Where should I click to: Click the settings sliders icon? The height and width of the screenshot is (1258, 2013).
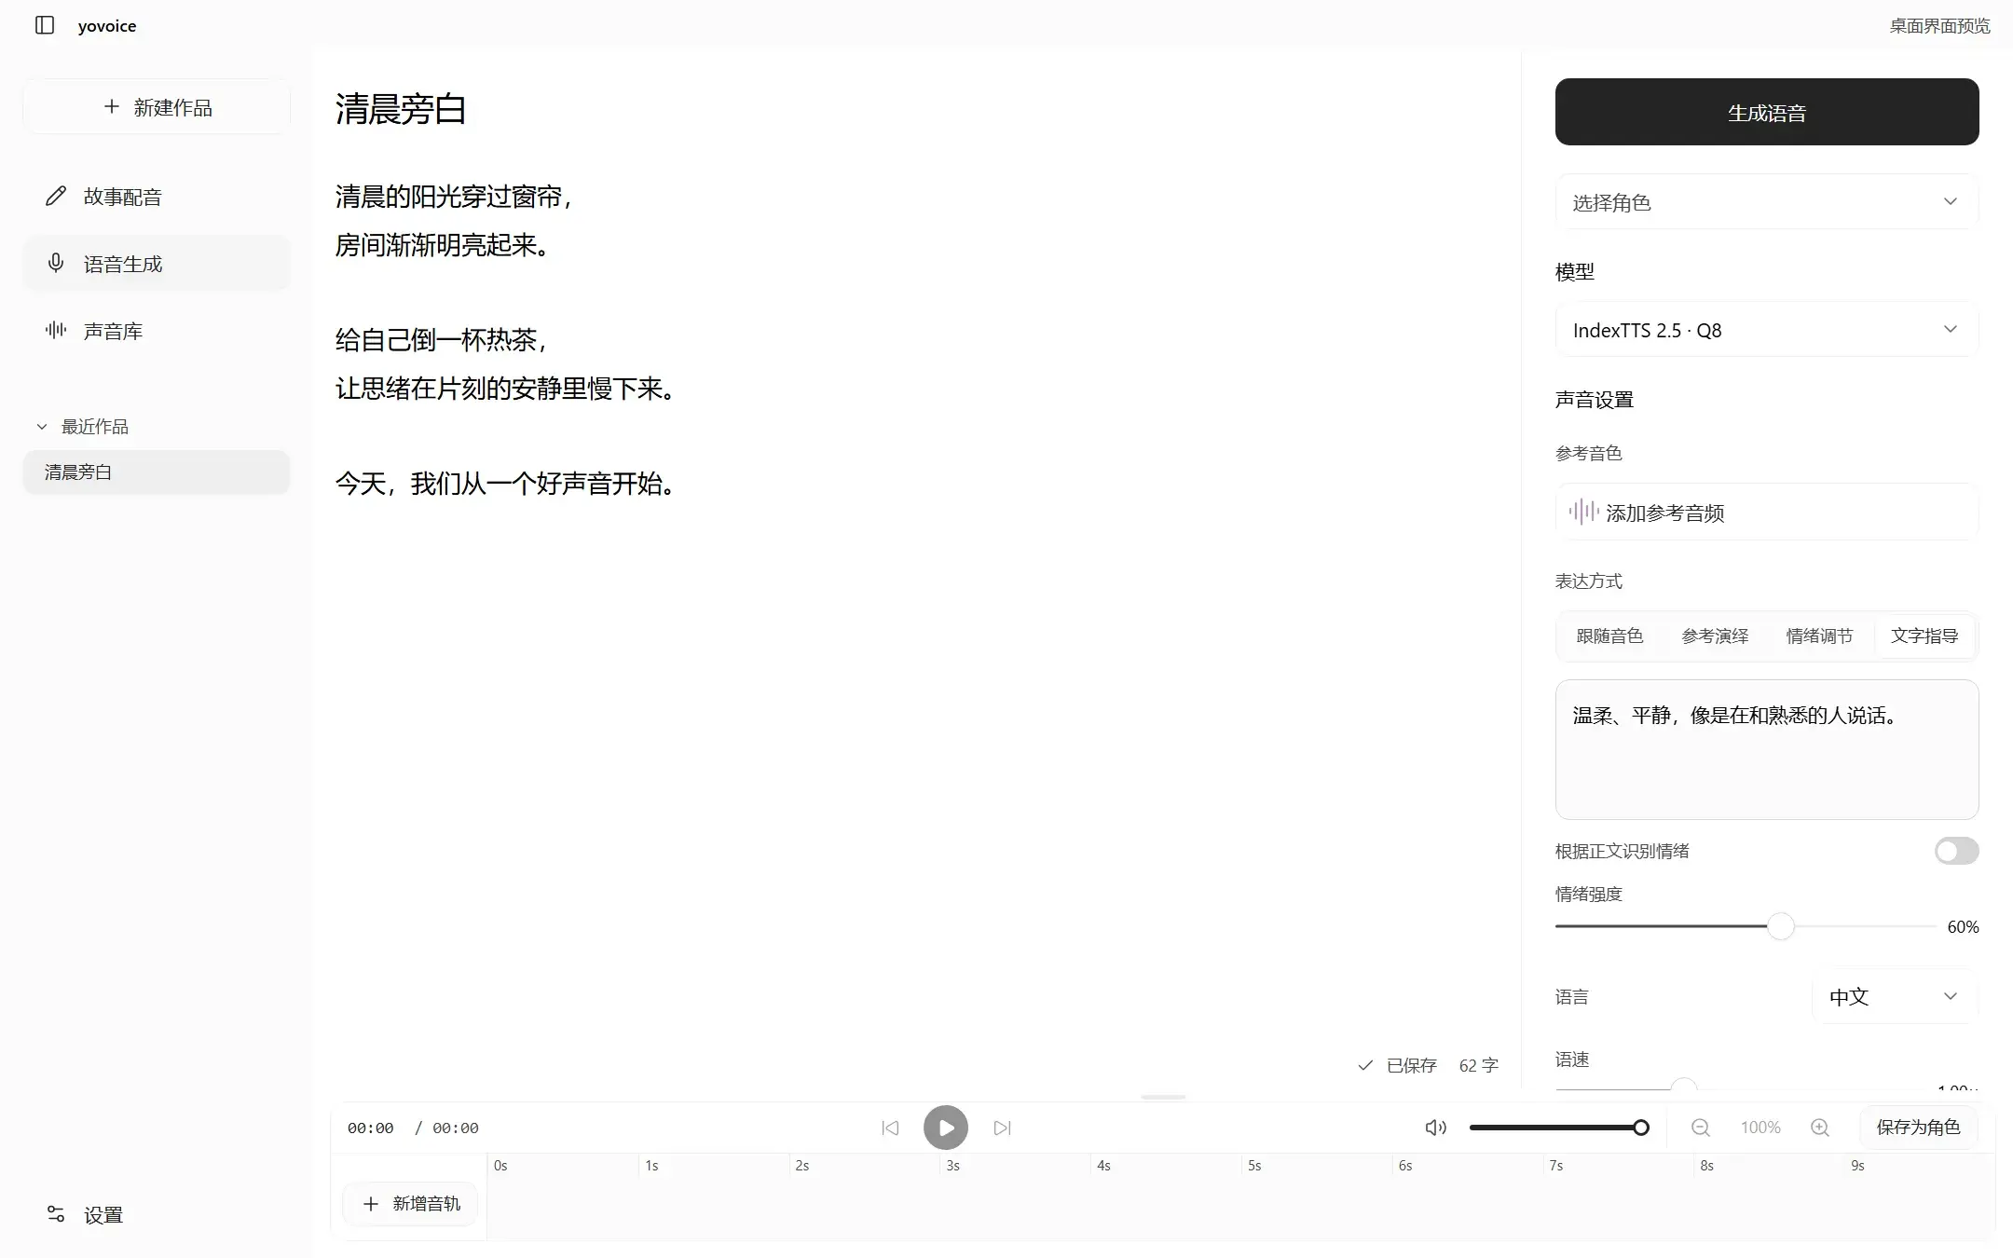(x=56, y=1213)
